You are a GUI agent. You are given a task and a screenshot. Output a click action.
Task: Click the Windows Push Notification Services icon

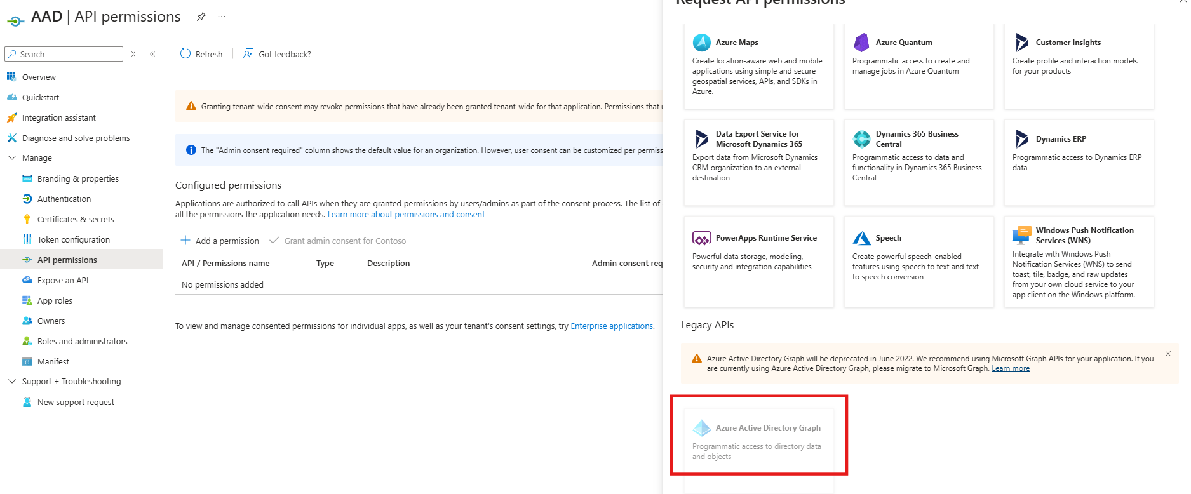pyautogui.click(x=1021, y=235)
